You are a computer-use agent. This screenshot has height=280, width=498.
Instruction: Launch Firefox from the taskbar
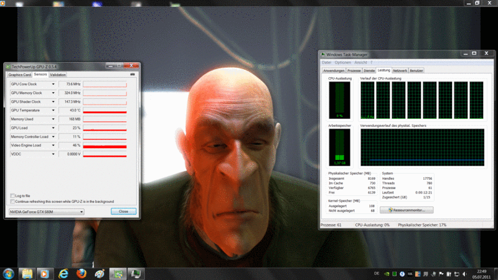point(81,273)
